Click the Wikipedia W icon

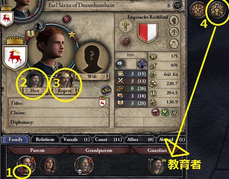pos(177,6)
